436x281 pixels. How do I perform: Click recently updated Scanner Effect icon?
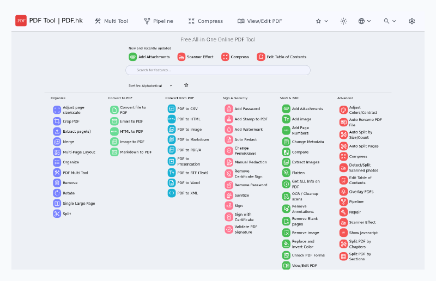point(181,57)
